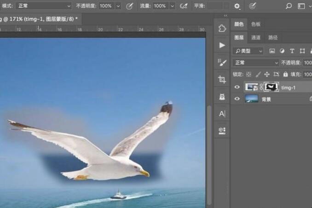Switch to the 通道 tab

255,38
